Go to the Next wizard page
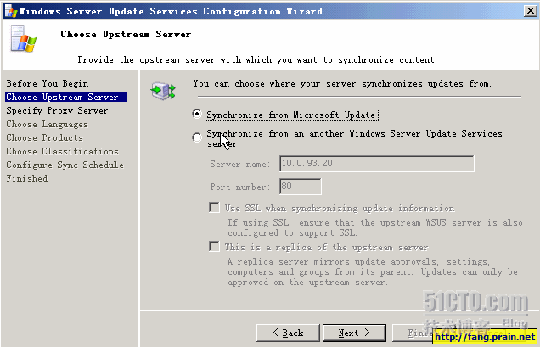Viewport: 540px width, 347px height. pos(354,333)
